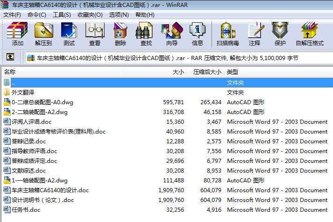Launch the 向导 (Wizard) tool
333x222 pixels.
click(172, 30)
